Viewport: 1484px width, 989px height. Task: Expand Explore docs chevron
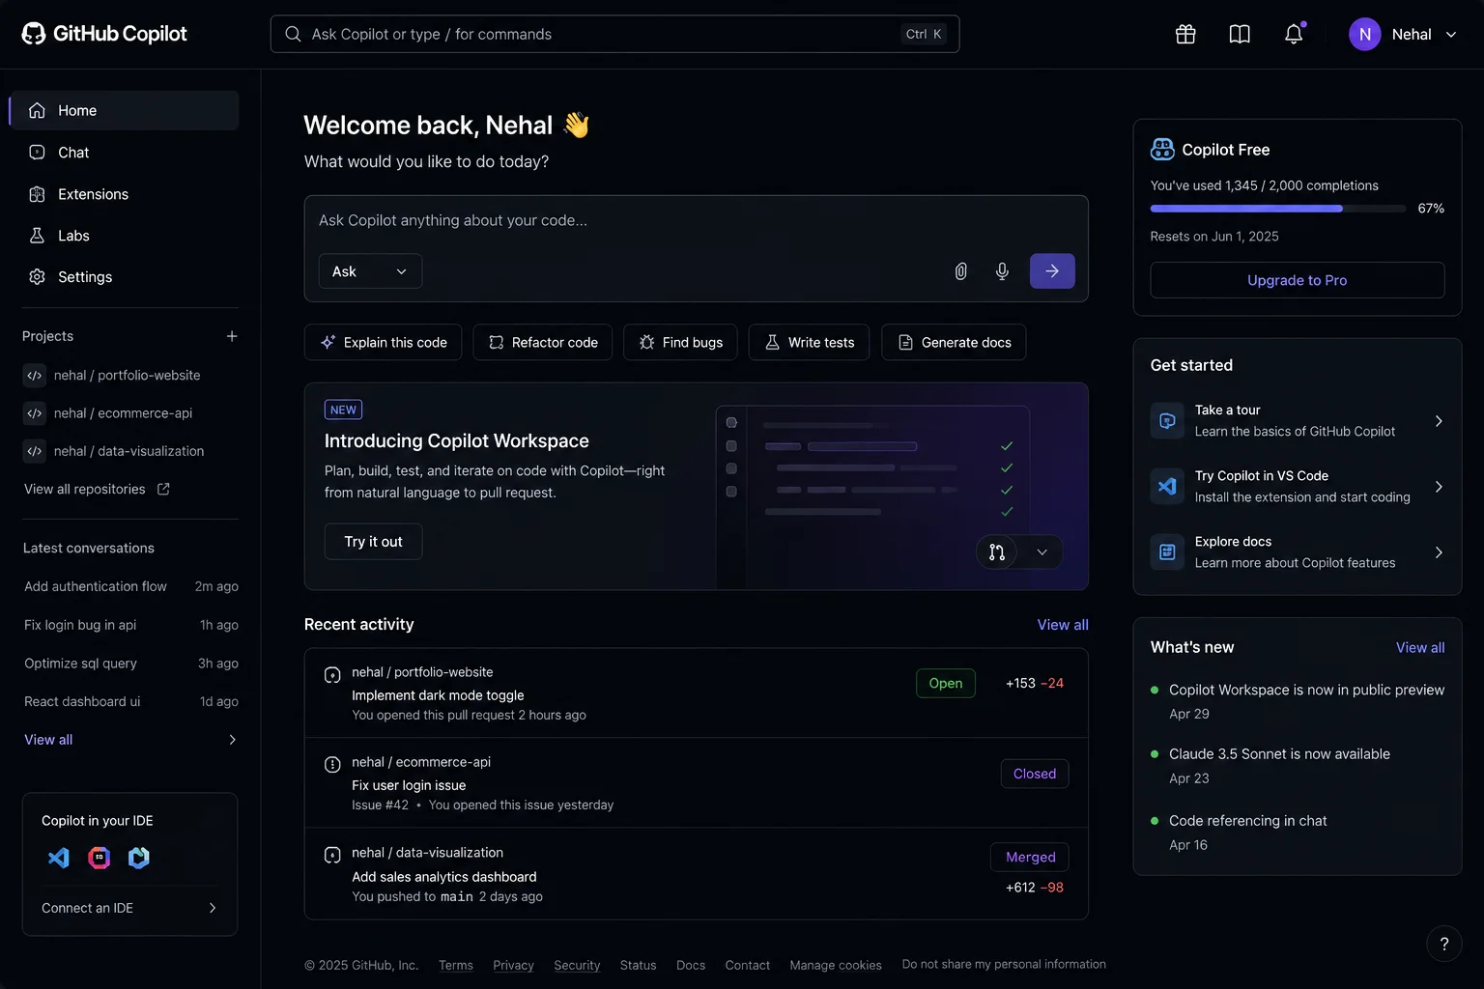pos(1439,552)
